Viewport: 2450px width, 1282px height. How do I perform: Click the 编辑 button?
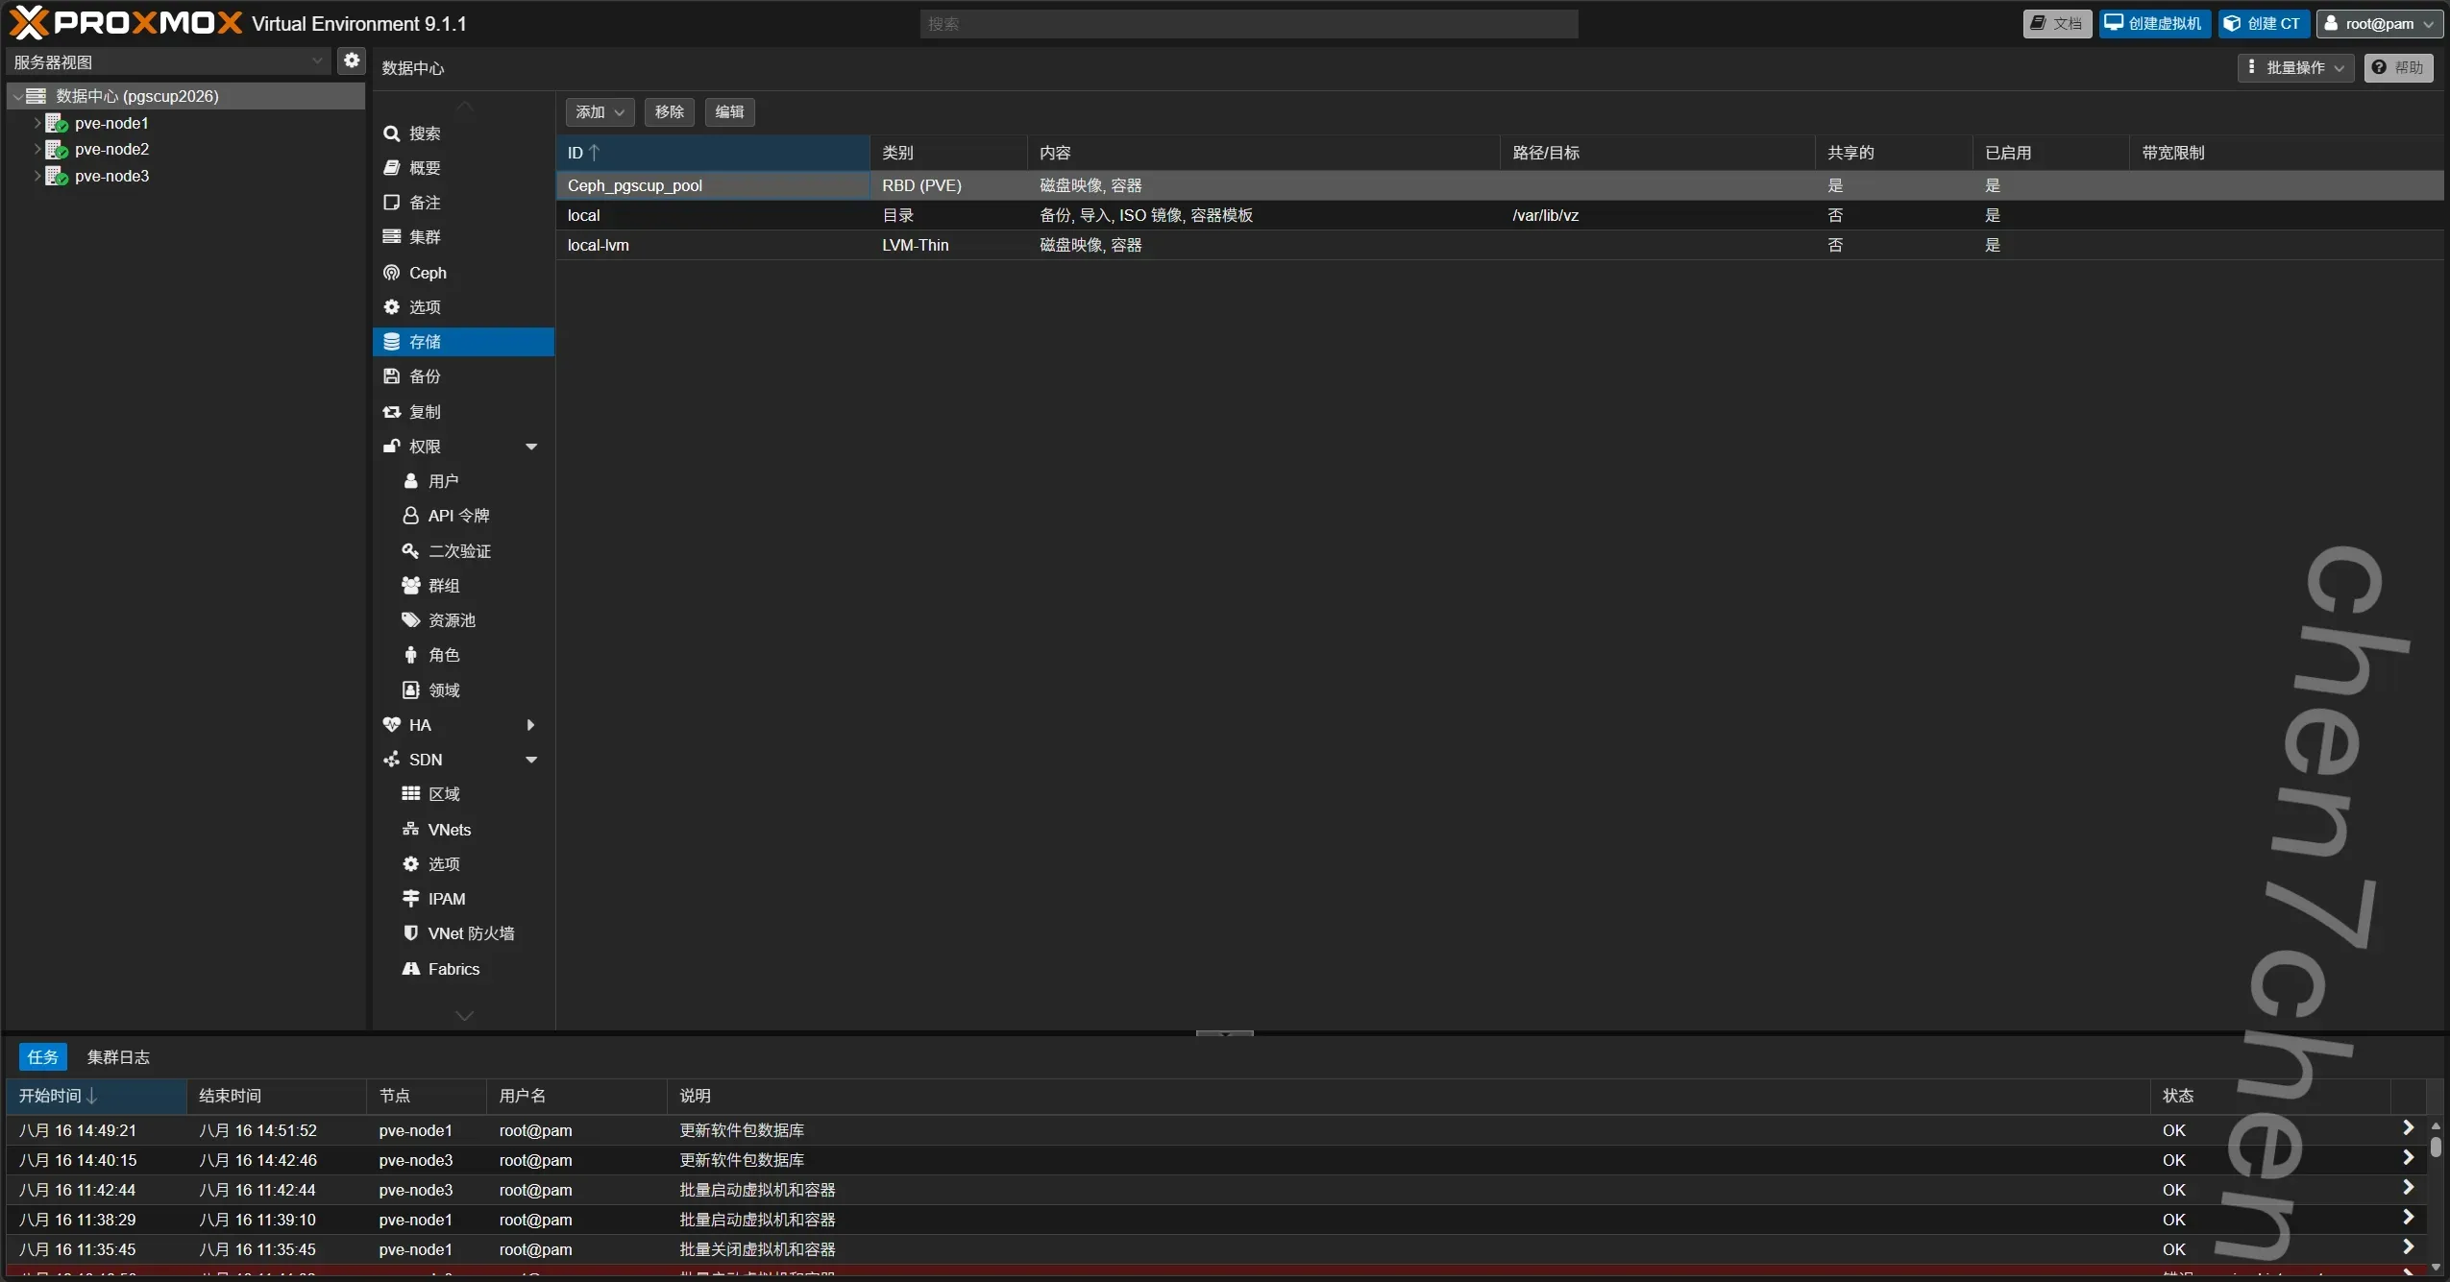click(730, 112)
